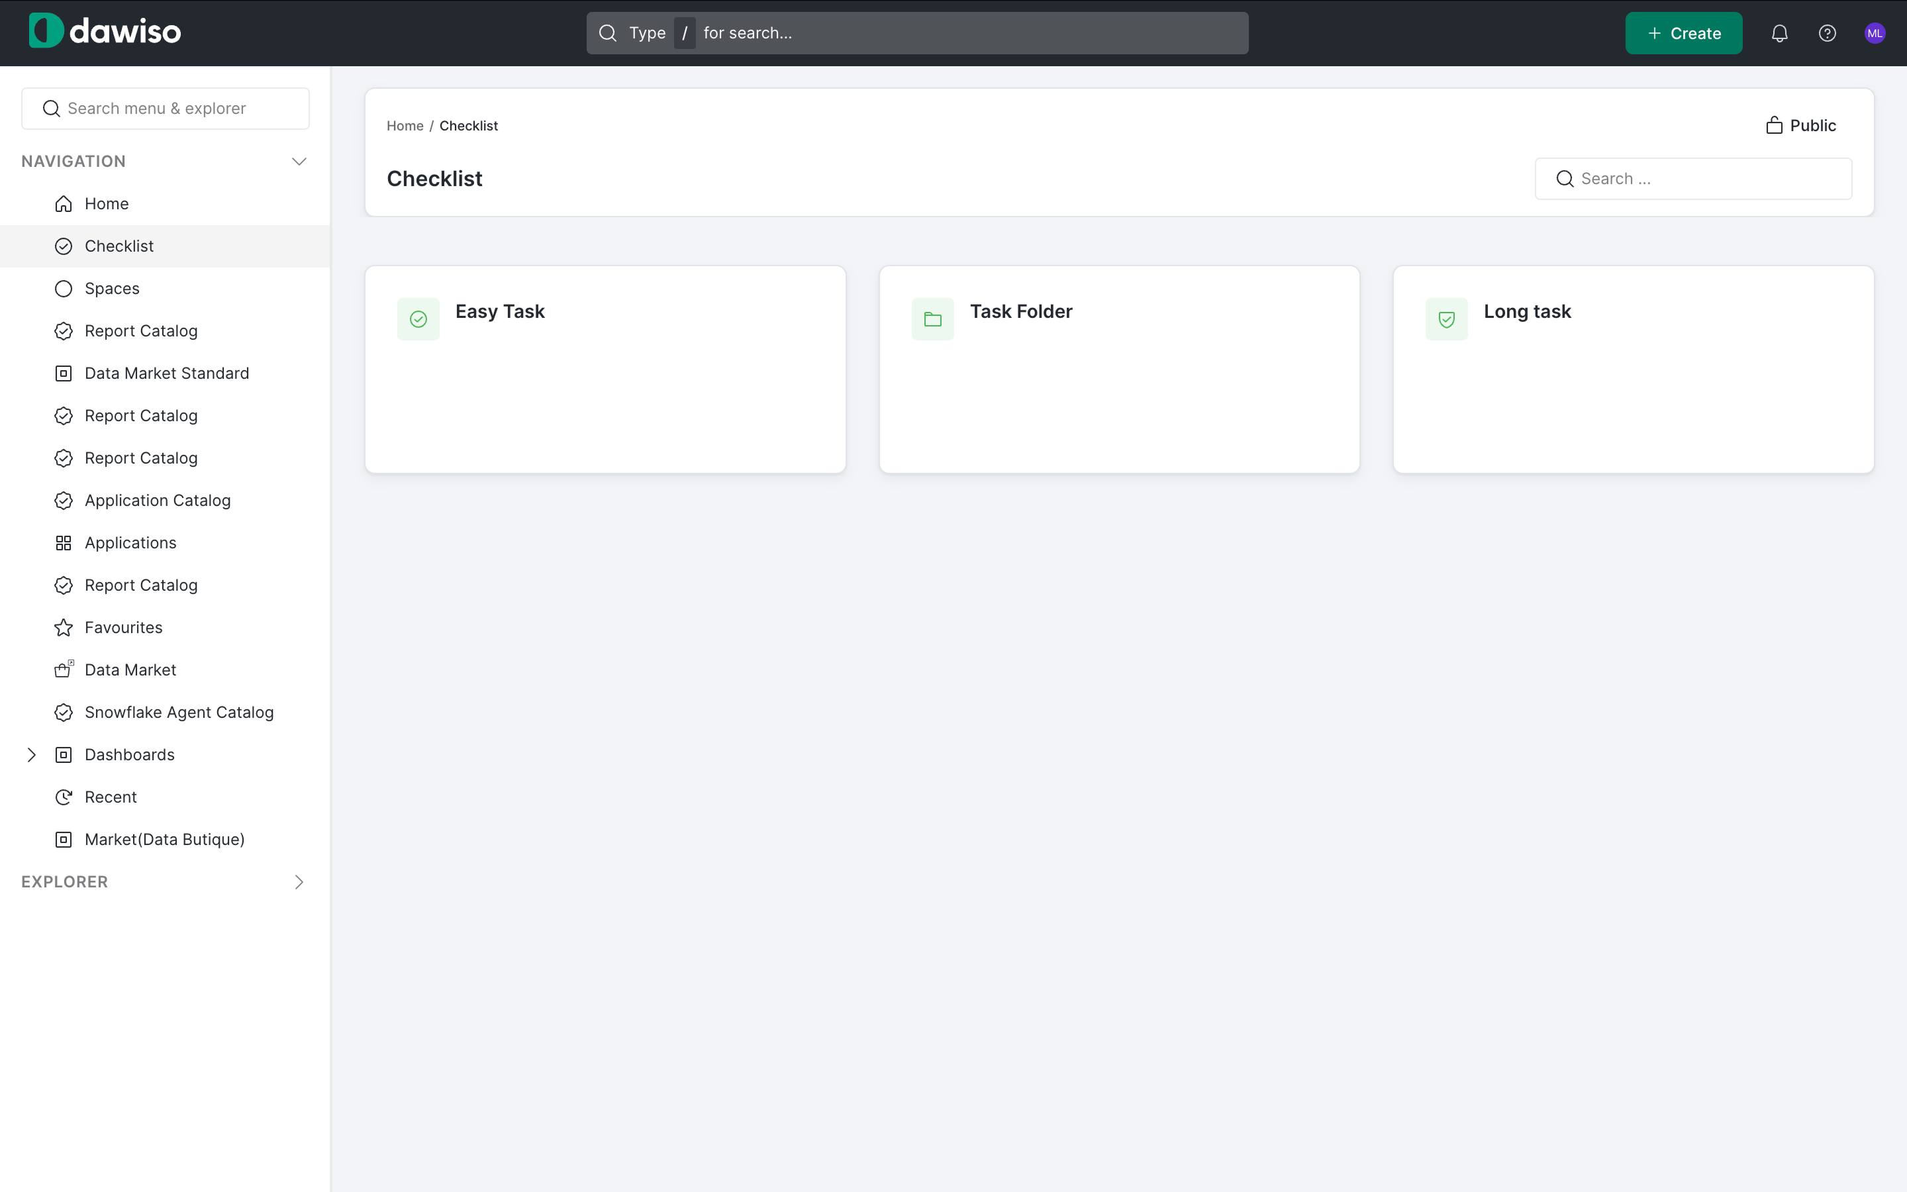The image size is (1907, 1192).
Task: Click the Easy Task checkmark icon
Action: pyautogui.click(x=418, y=319)
